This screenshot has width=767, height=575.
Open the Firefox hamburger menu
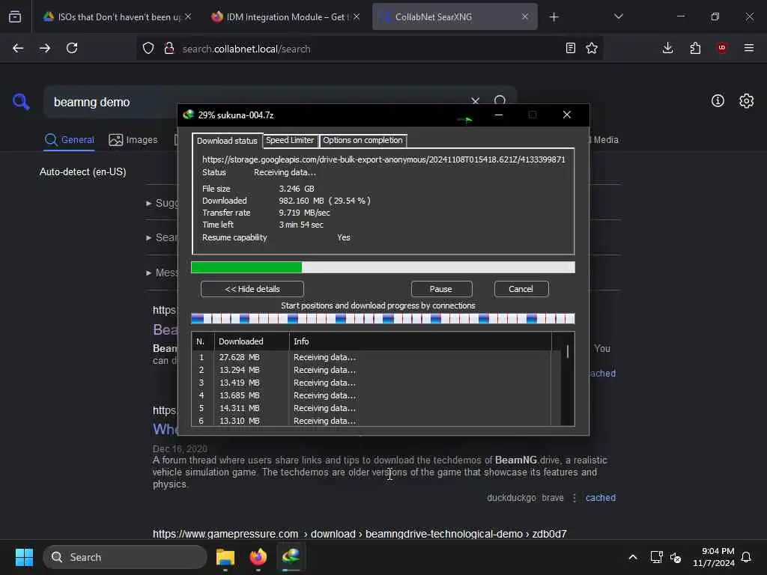(x=749, y=48)
